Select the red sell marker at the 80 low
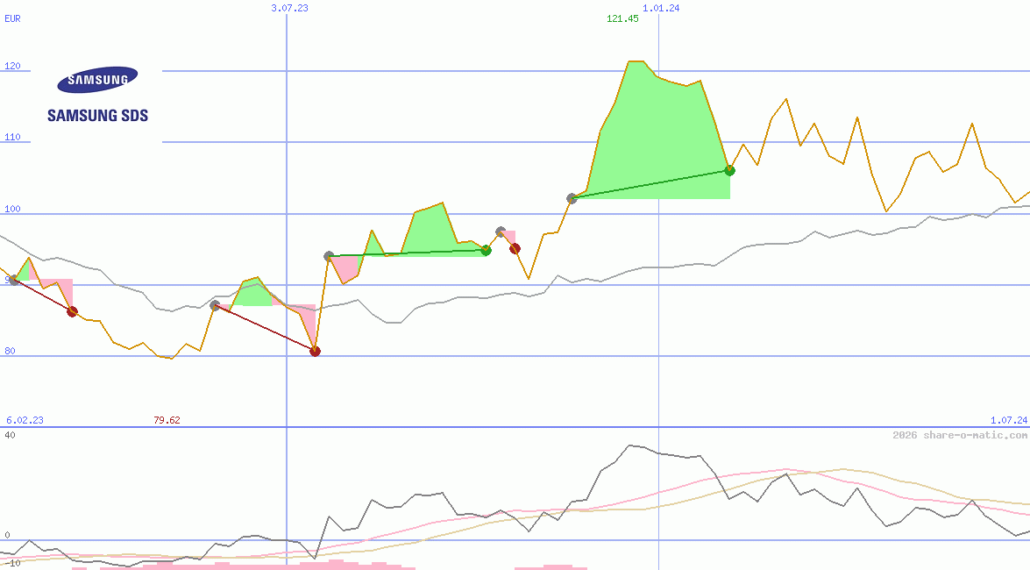 pyautogui.click(x=316, y=351)
